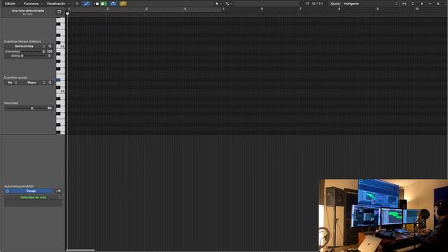Toggle the inspector view icon beside note info
Screen dimensions: 448x252
[x=59, y=12]
